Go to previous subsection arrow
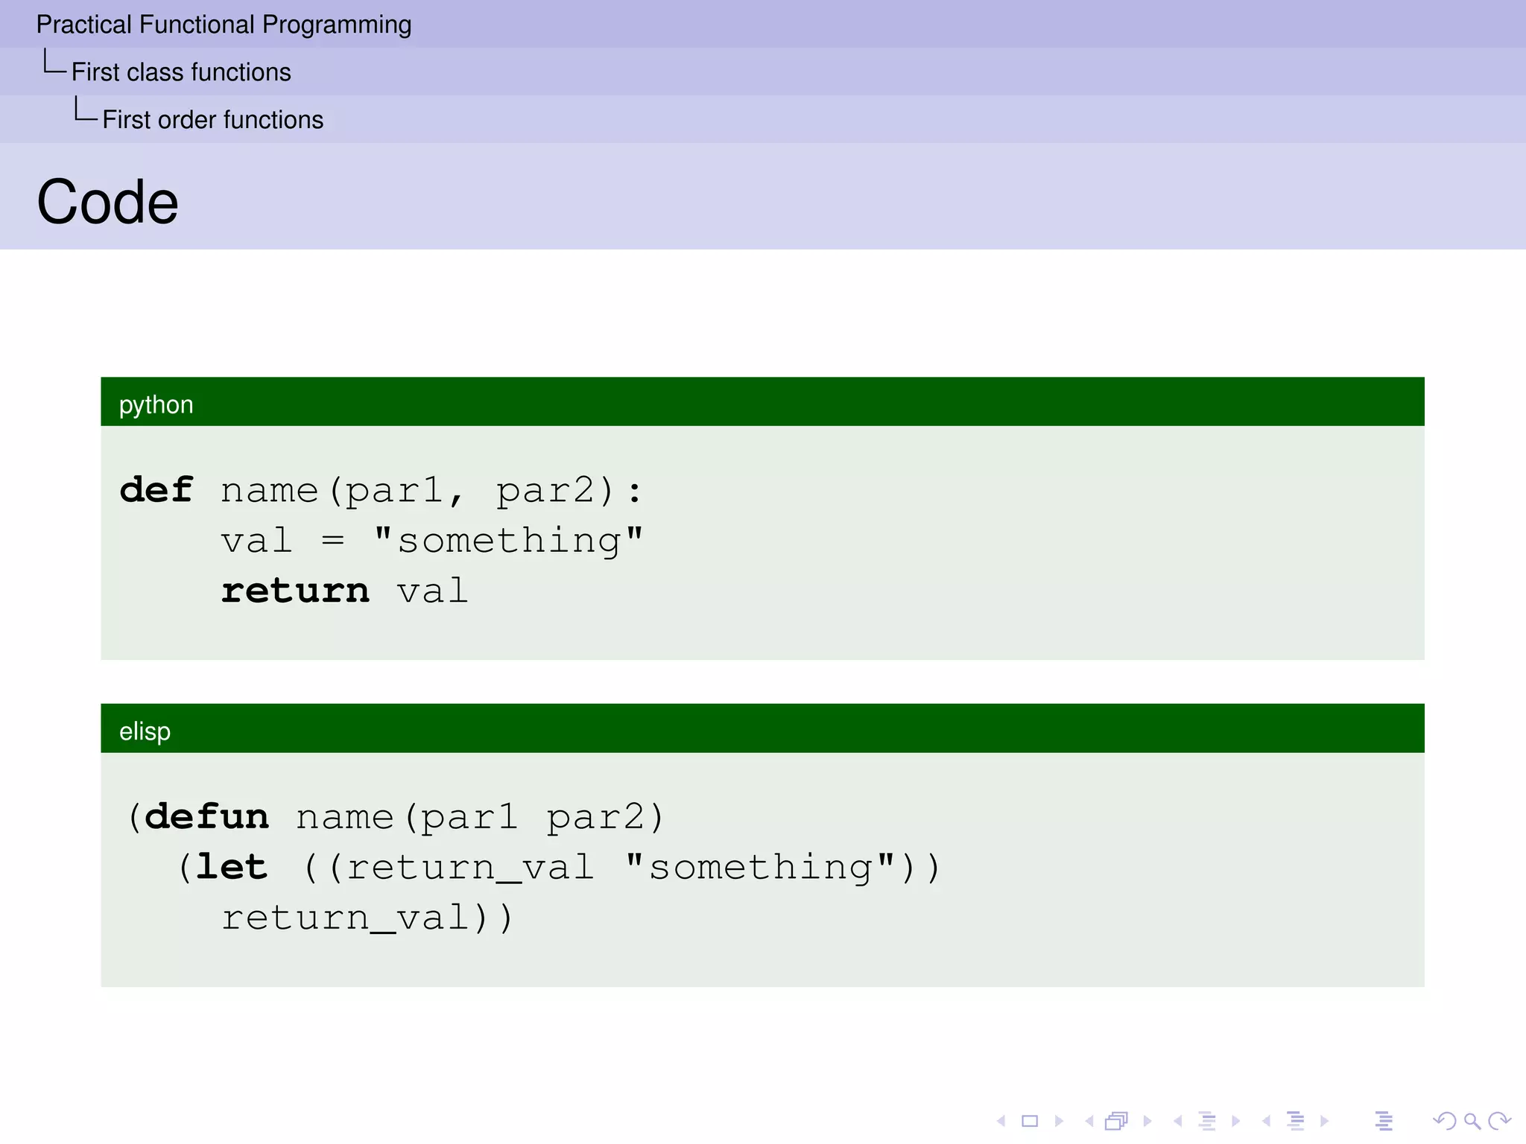This screenshot has width=1526, height=1144. (x=1177, y=1121)
